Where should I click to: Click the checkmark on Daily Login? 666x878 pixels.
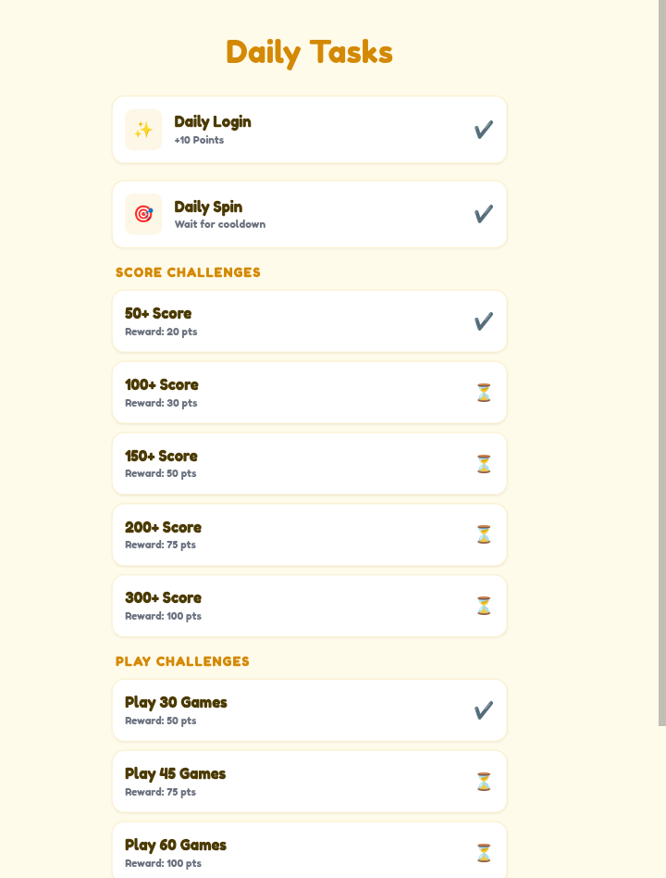[x=484, y=130]
